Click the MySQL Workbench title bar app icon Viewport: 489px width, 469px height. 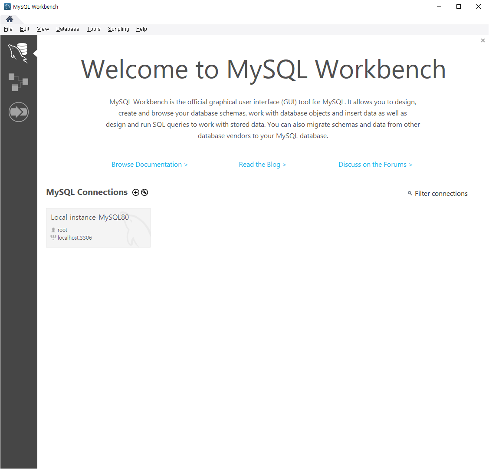[7, 7]
